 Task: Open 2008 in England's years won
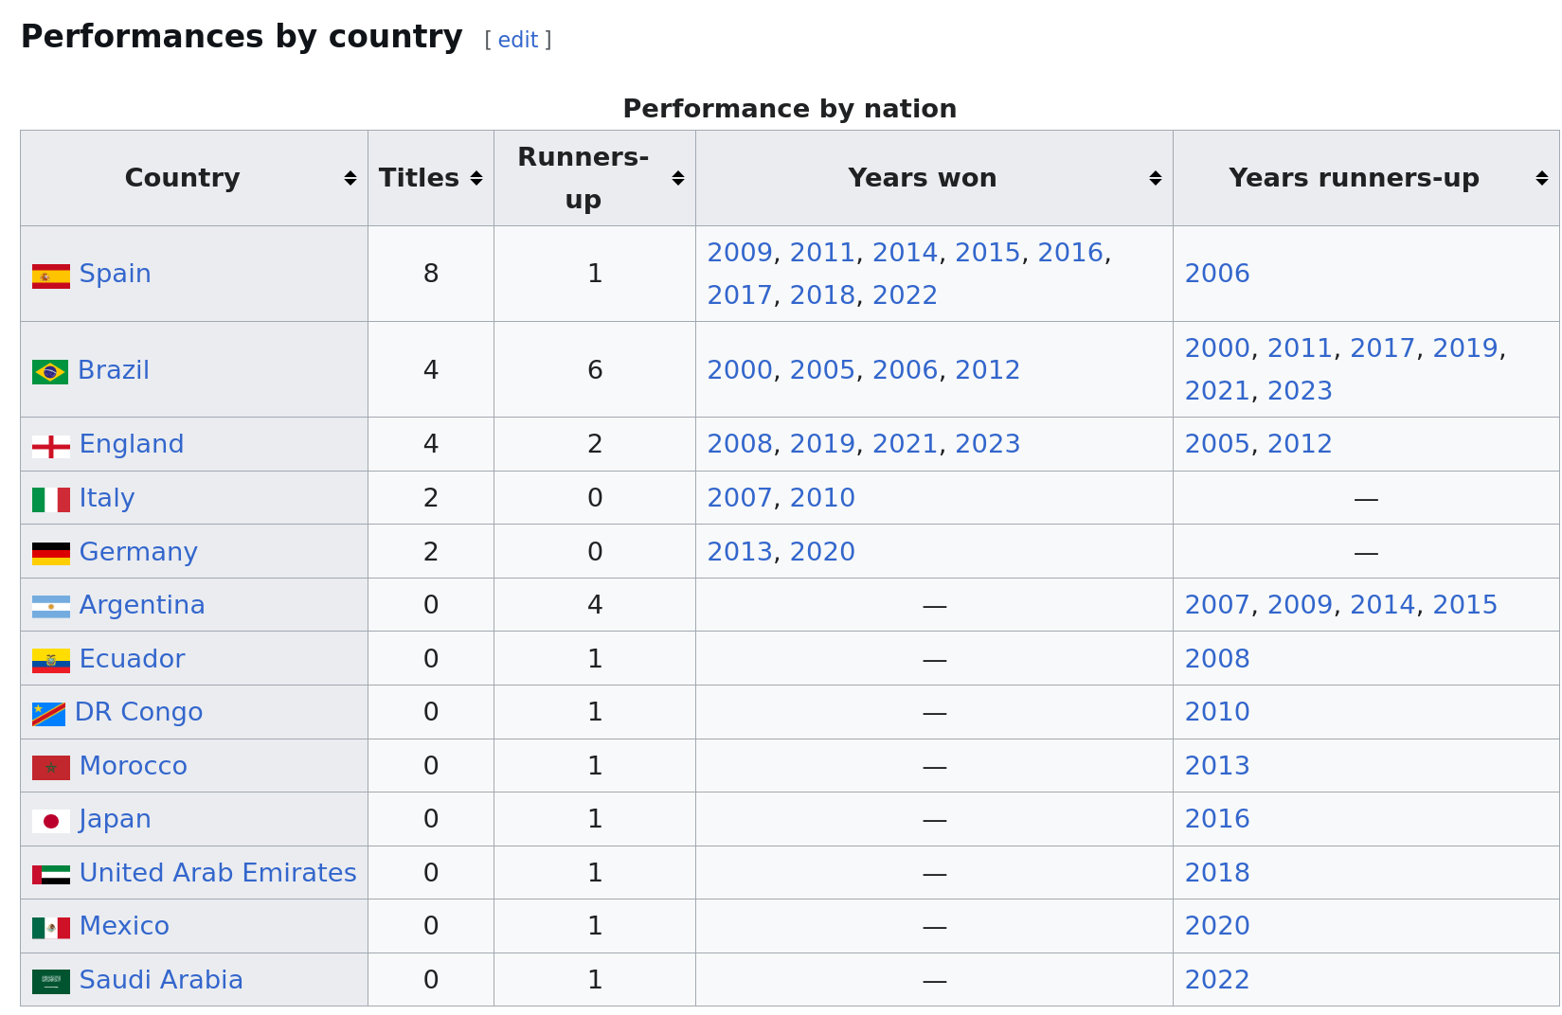pos(740,444)
